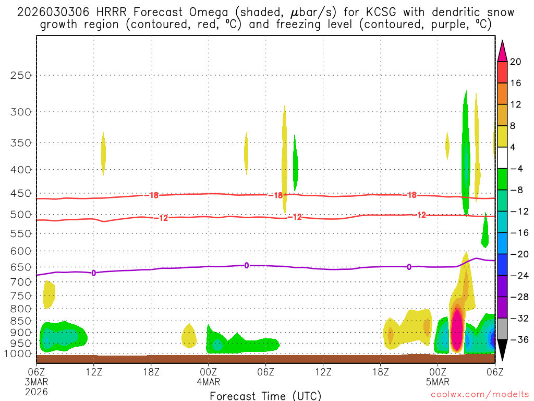Viewport: 534px width, 401px height.
Task: Click the 400 pressure level label
Action: coord(21,170)
